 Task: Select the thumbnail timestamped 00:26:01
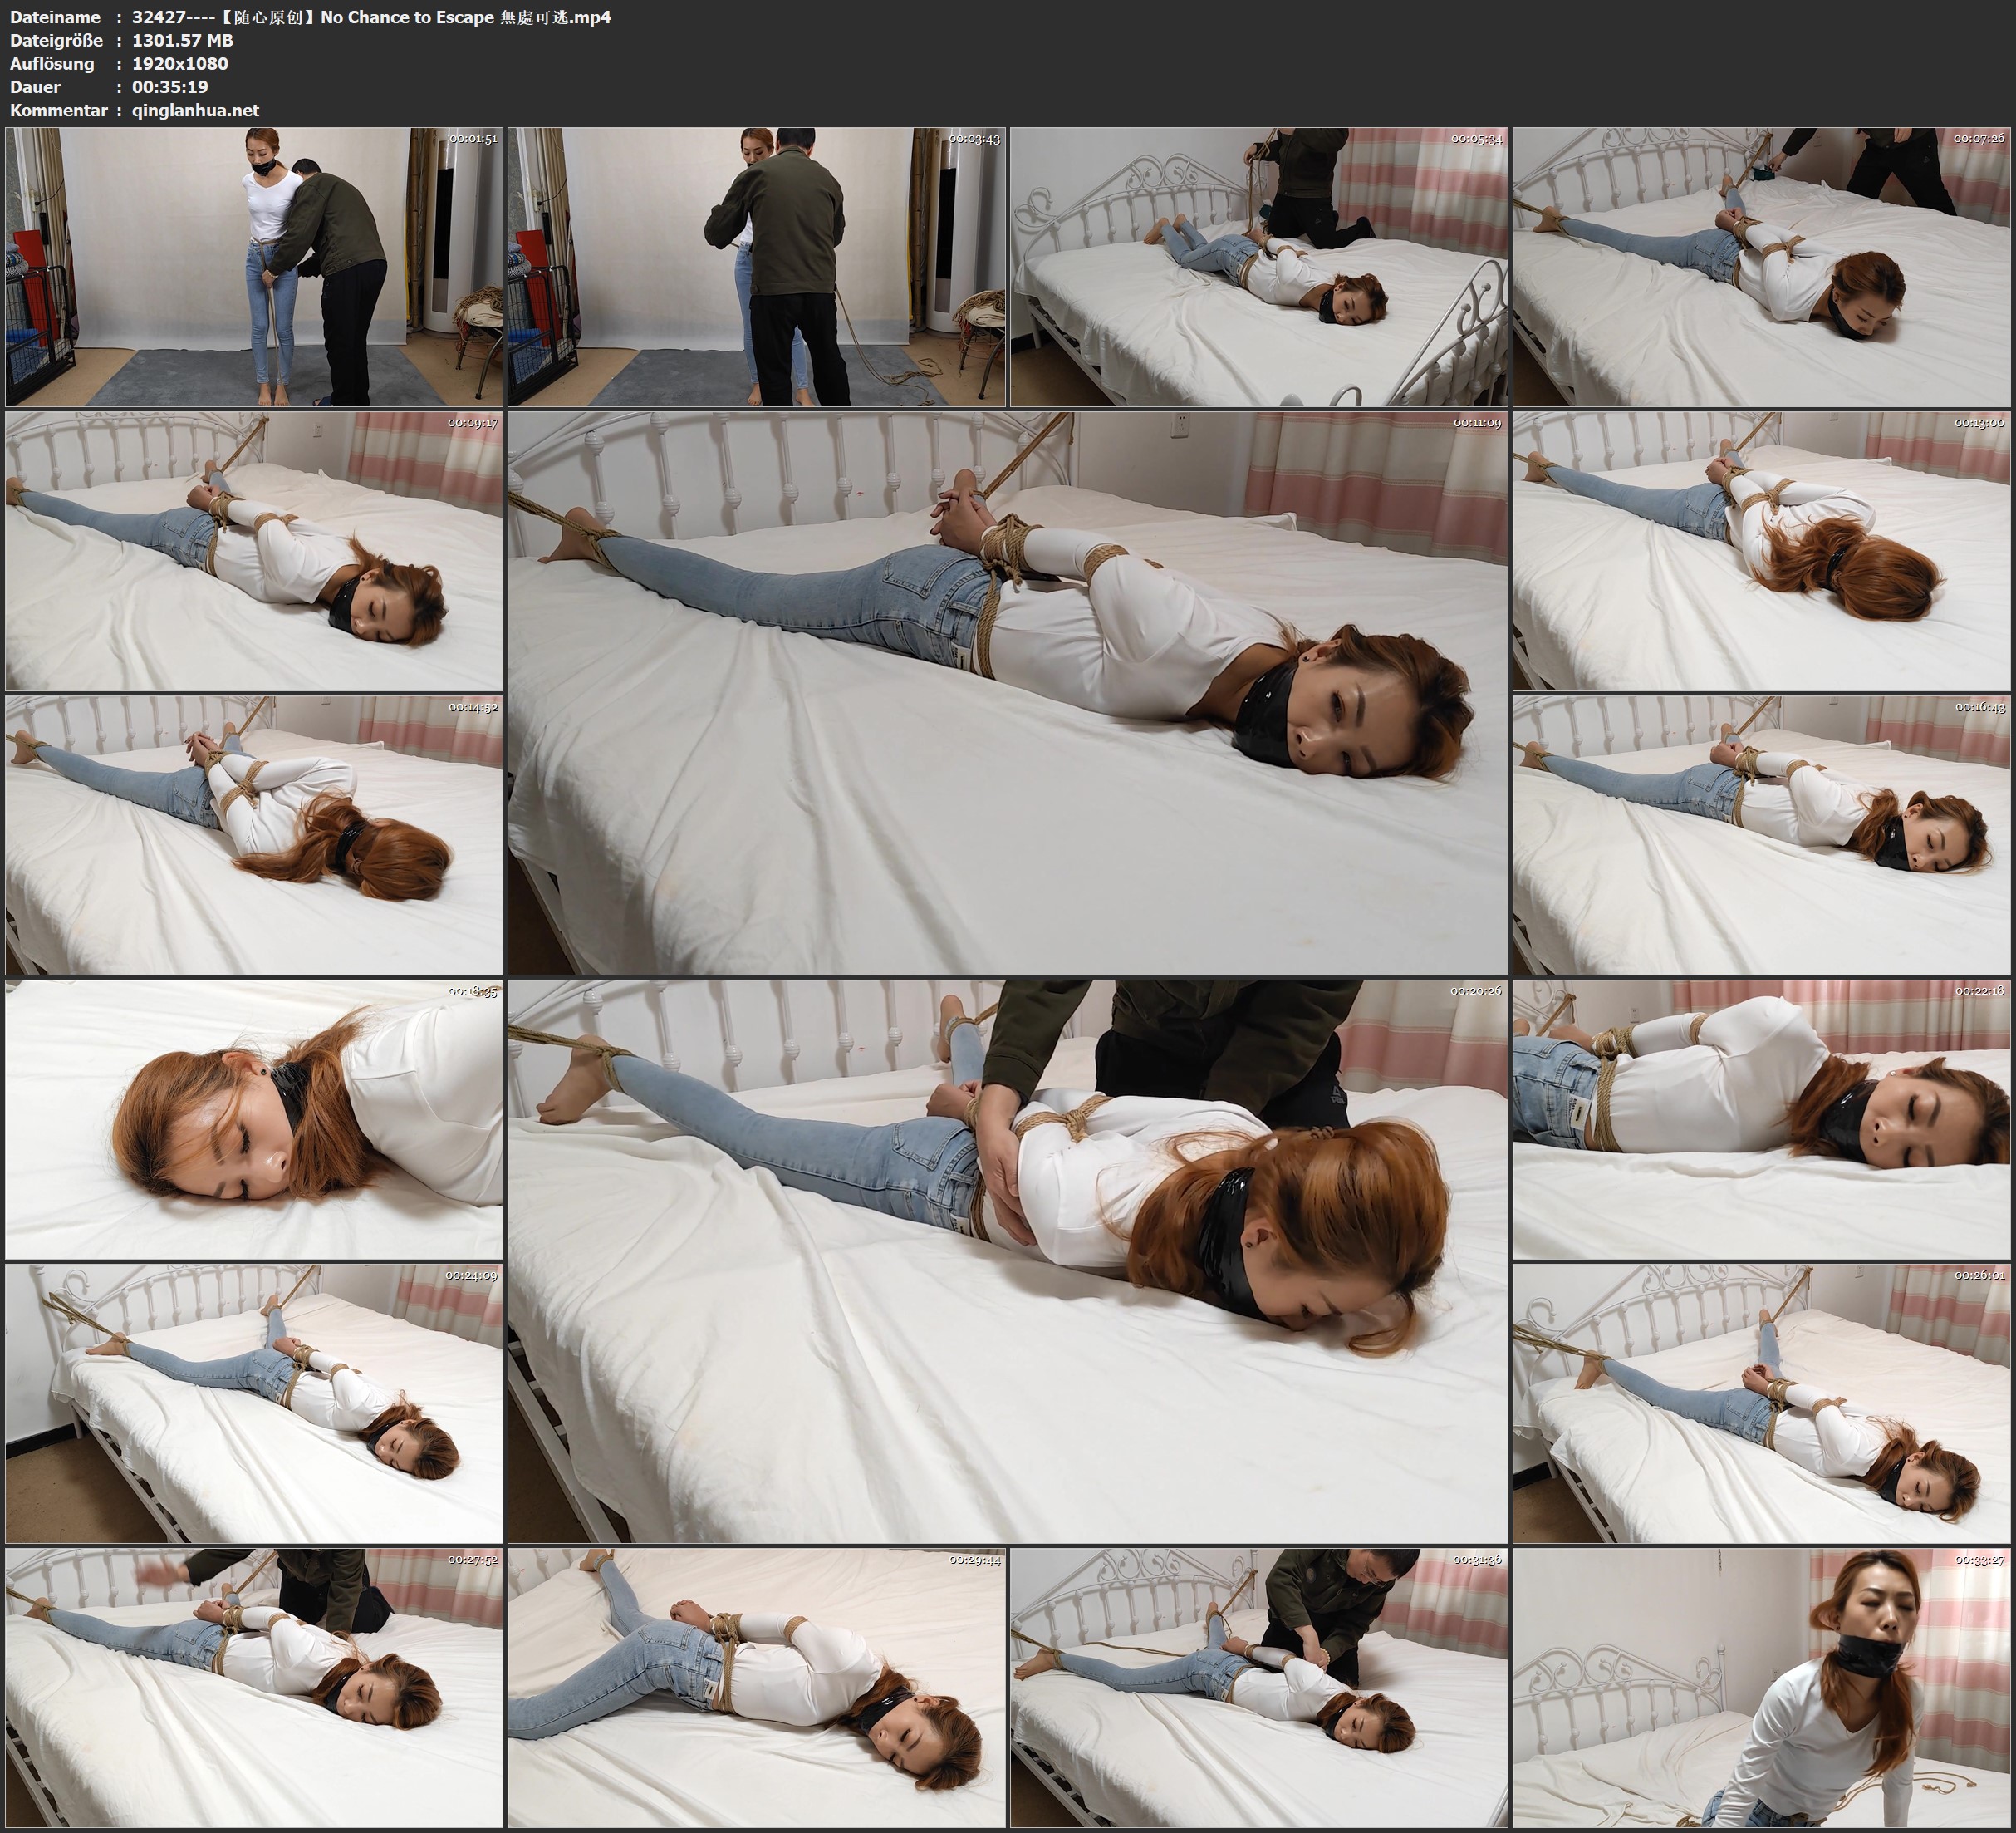tap(1761, 1403)
